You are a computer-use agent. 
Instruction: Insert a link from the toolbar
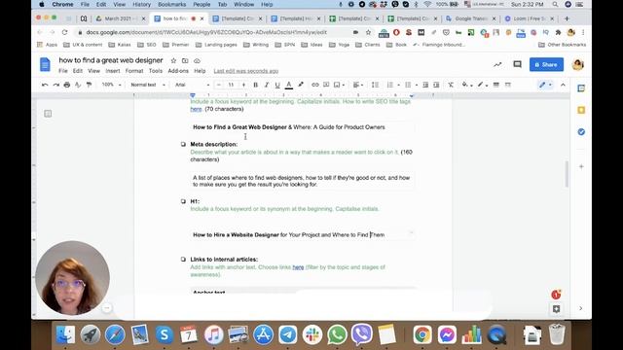click(x=315, y=85)
